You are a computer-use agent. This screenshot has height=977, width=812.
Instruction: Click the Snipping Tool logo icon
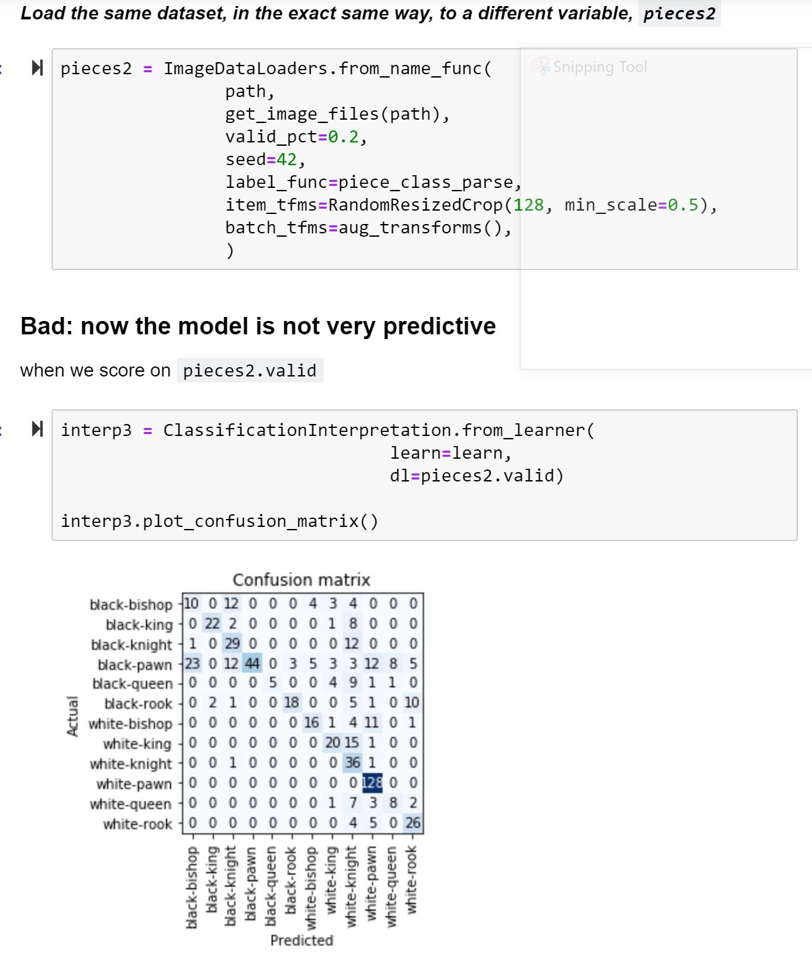540,66
